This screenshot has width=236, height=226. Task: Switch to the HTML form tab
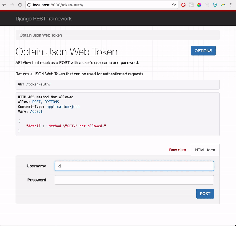[205, 150]
